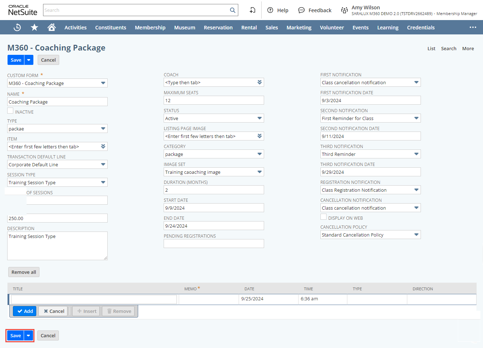This screenshot has width=483, height=348.
Task: Click the Remove all button
Action: tap(24, 272)
